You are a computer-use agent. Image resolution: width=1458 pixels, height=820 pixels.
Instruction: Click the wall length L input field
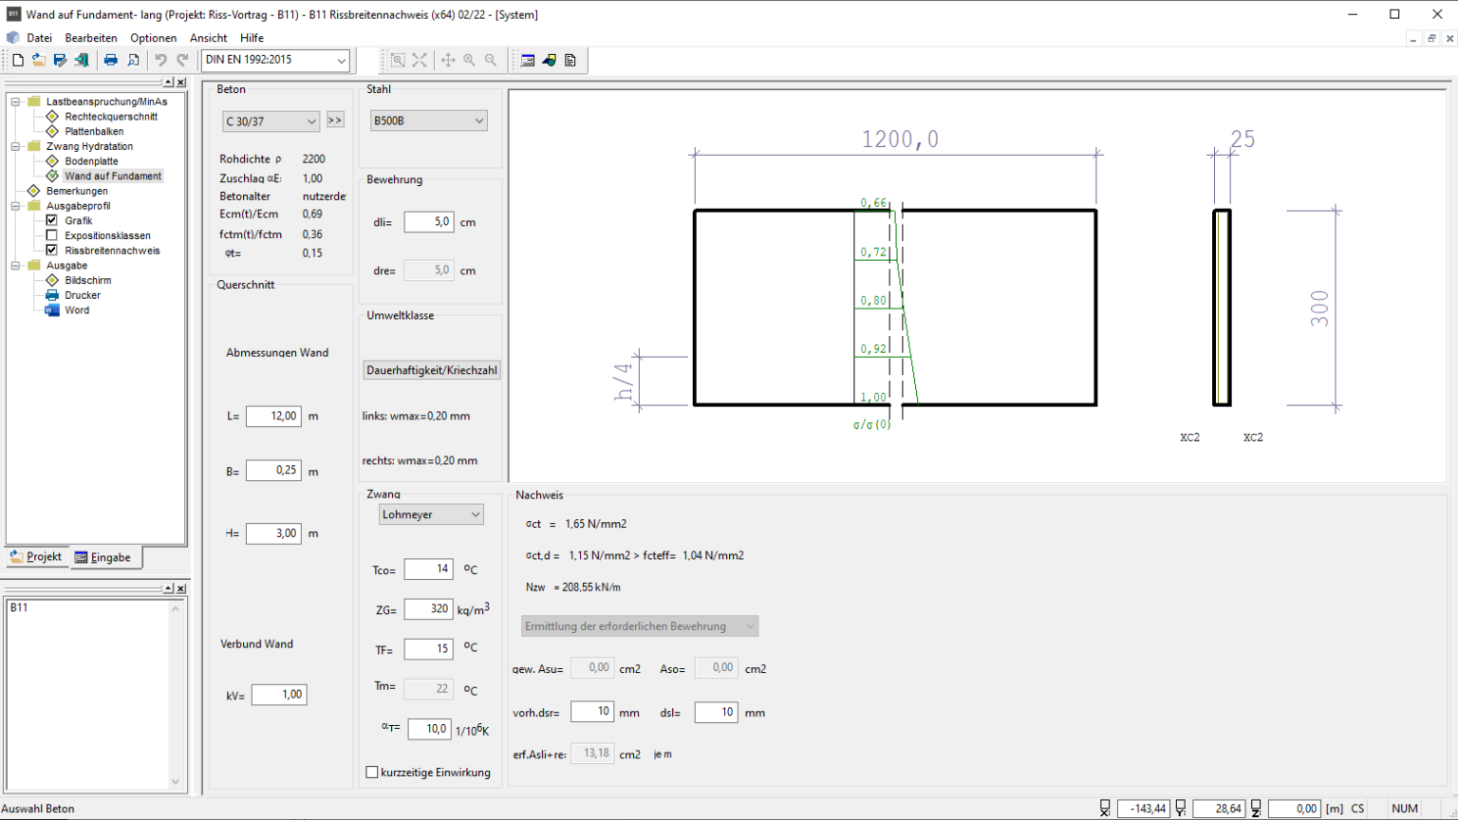click(x=273, y=416)
